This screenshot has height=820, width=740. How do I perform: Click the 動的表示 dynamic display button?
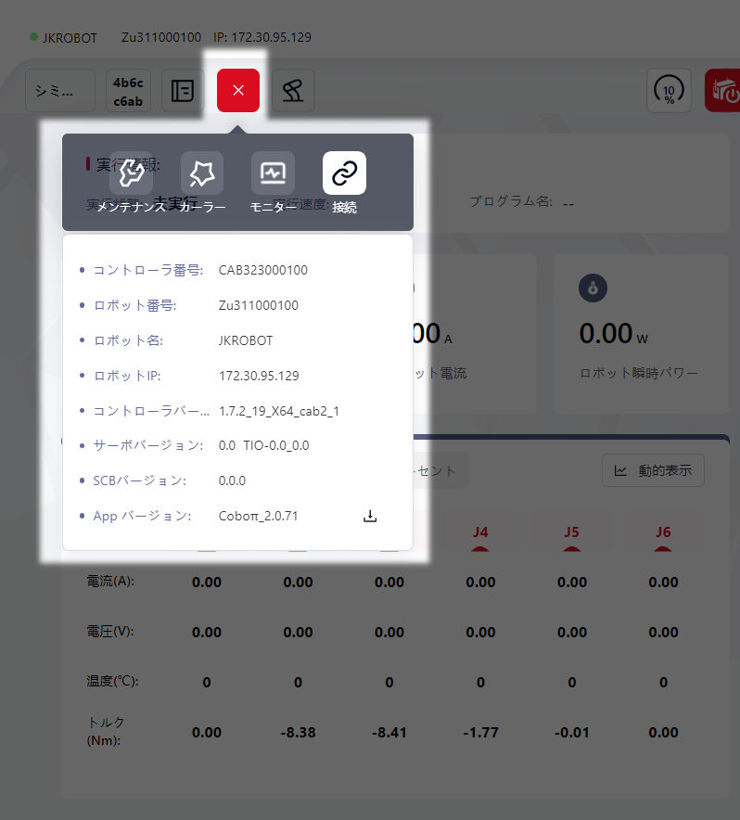(653, 470)
